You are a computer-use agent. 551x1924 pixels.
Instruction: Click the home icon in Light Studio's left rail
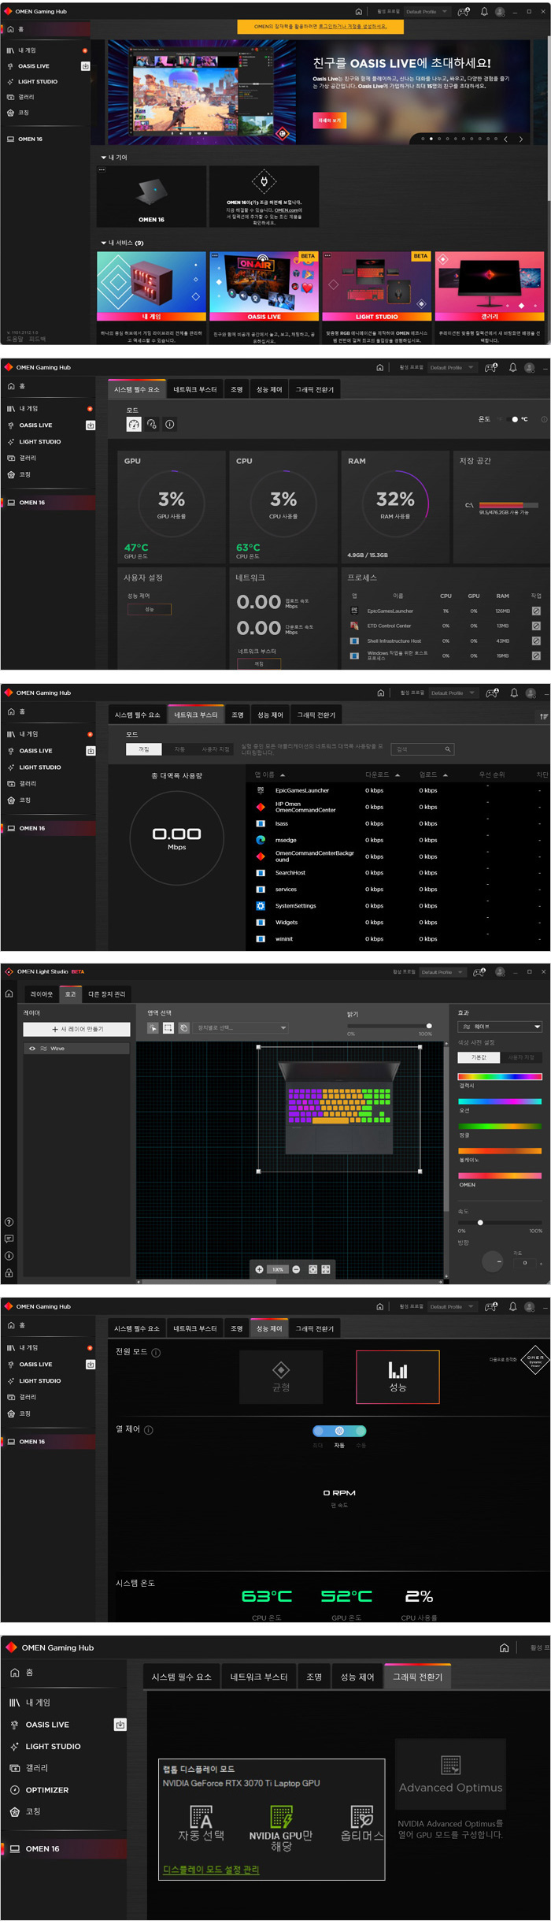[9, 994]
